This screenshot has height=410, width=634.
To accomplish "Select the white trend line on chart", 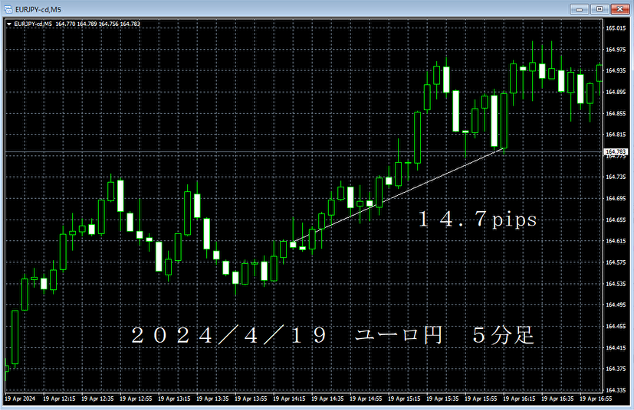I will point(399,195).
